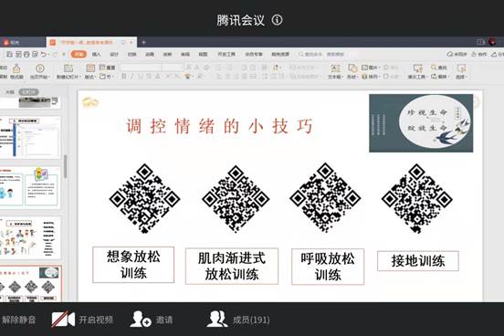Open the 稻壳资源 ribbon tab
Image resolution: width=504 pixels, height=336 pixels.
(x=280, y=55)
